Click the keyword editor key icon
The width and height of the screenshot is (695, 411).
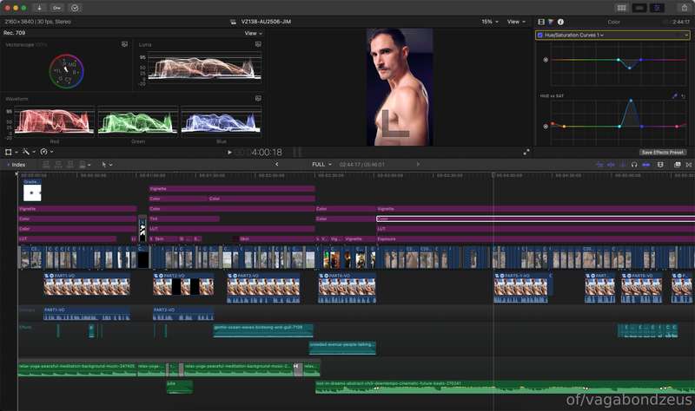click(x=56, y=8)
